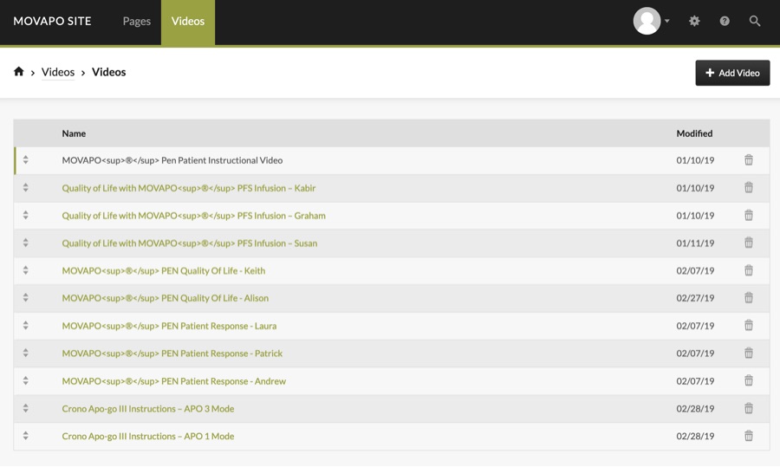This screenshot has height=467, width=780.
Task: Click the underlined Videos breadcrumb link
Action: click(x=58, y=72)
